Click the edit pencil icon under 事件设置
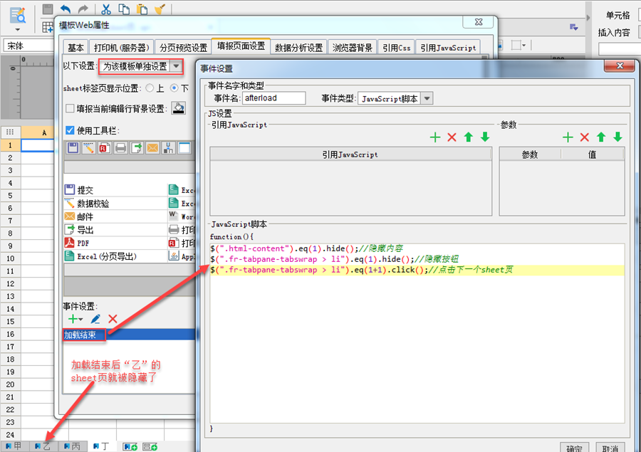Image resolution: width=641 pixels, height=452 pixels. coord(95,319)
